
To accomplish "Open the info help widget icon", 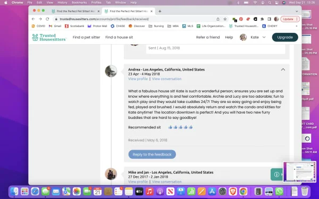I will 276,174.
